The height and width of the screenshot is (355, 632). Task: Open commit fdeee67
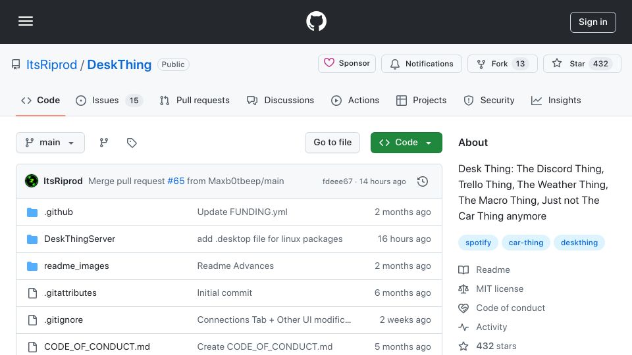[x=337, y=181]
